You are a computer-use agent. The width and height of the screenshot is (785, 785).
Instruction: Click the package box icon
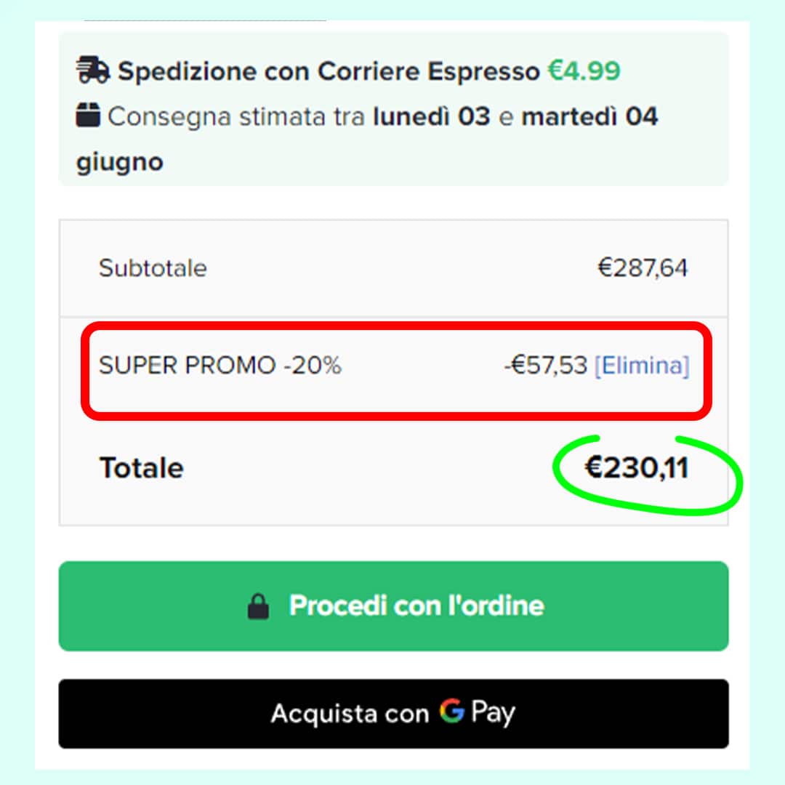(x=88, y=116)
